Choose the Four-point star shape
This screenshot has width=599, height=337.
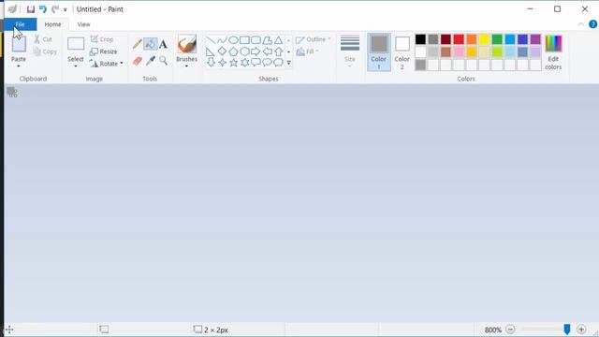click(222, 63)
